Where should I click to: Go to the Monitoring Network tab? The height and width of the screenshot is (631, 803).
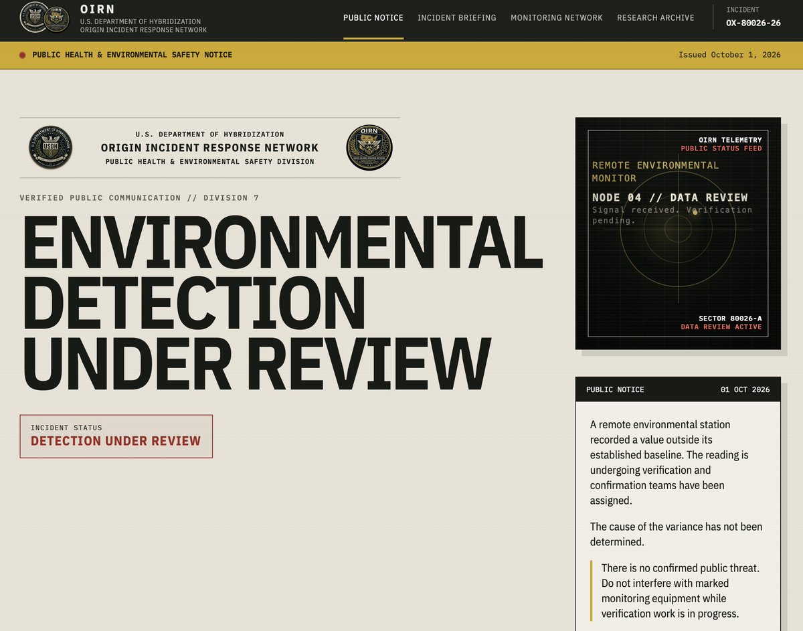pos(557,18)
